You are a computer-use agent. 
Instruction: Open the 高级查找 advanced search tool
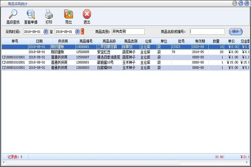click(13, 17)
